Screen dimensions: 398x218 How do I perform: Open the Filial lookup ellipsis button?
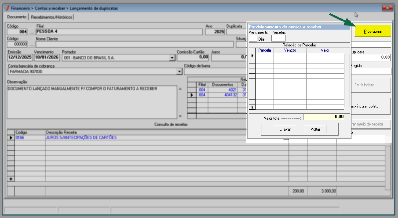31,32
